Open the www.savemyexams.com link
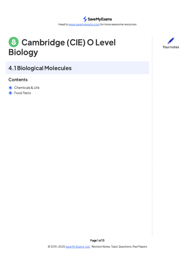195x261 pixels. (x=84, y=24)
